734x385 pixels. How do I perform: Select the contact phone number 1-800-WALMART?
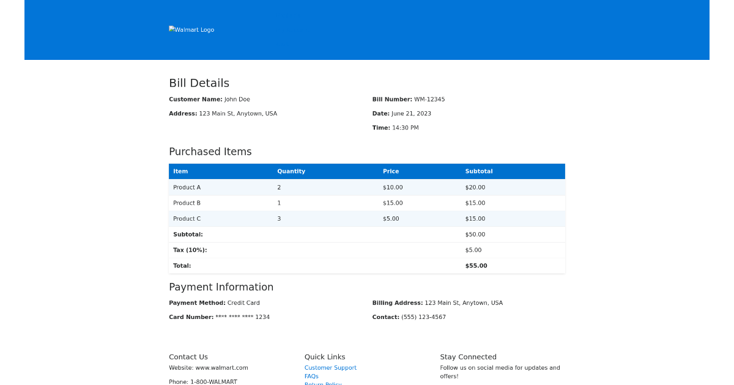tap(213, 381)
